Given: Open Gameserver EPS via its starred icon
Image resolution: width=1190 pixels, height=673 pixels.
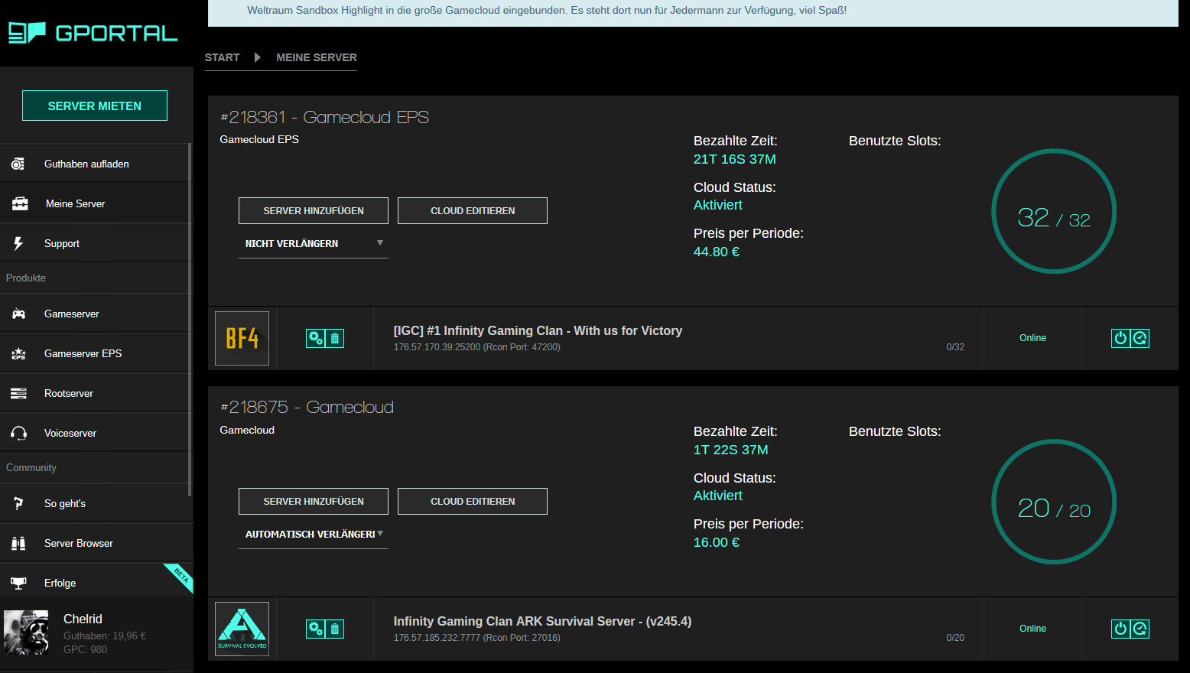Looking at the screenshot, I should [x=19, y=353].
